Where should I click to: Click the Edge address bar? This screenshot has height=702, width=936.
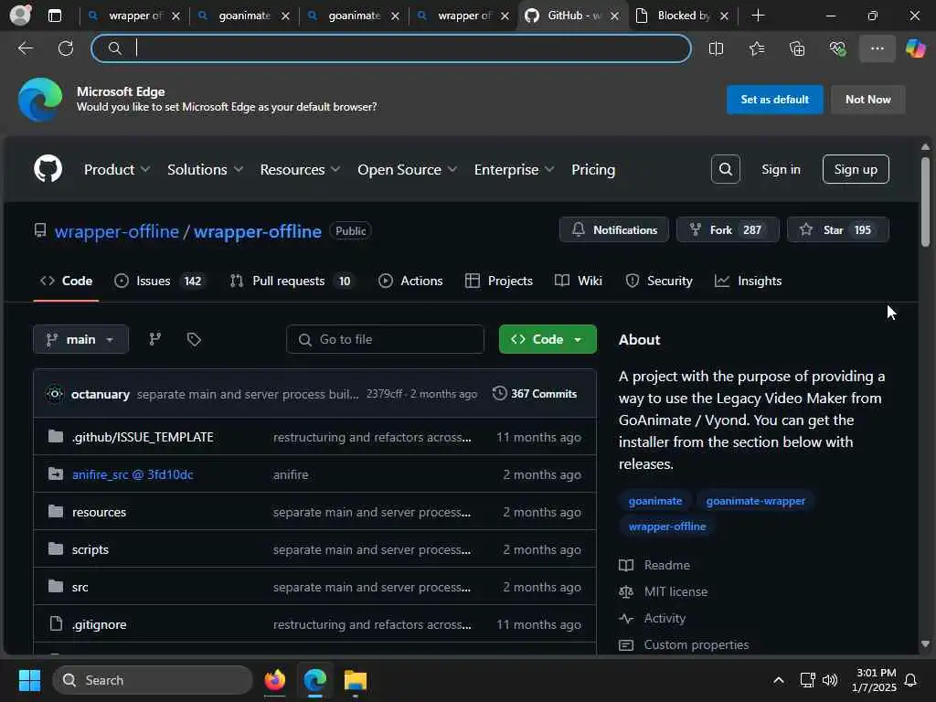391,48
